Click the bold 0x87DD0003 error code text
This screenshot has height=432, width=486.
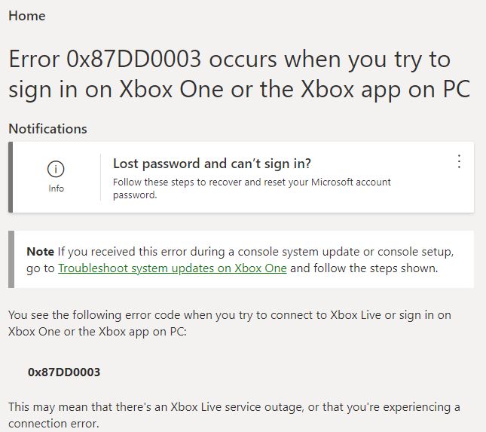point(64,372)
